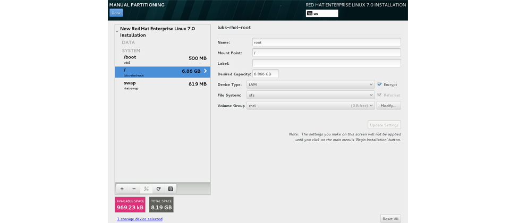Toggle the Encrypt checkbox
Screen dimensions: 510x223
pyautogui.click(x=379, y=84)
